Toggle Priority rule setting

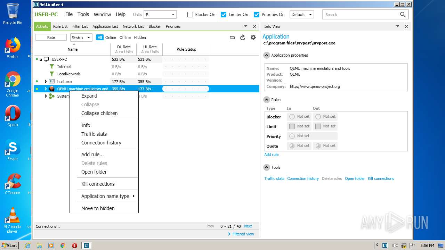coord(292,136)
